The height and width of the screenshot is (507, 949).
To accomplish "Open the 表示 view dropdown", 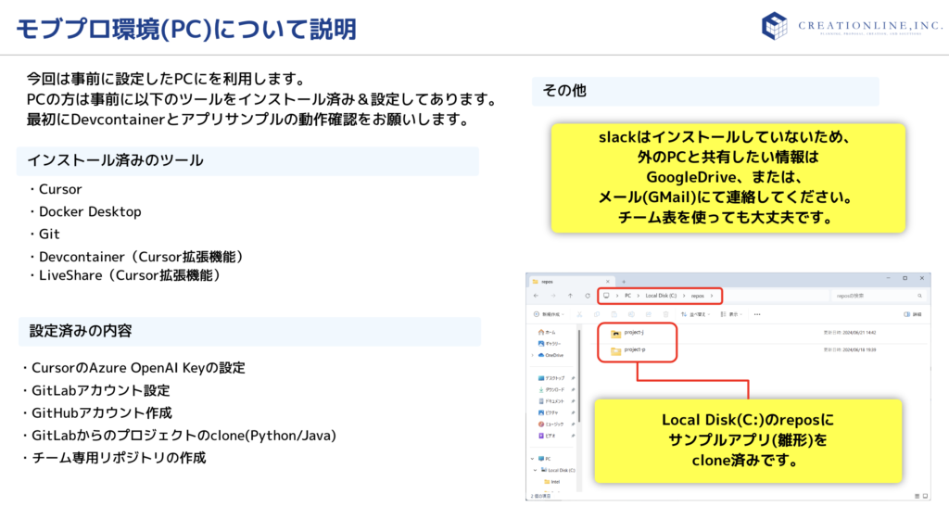I will tap(732, 314).
